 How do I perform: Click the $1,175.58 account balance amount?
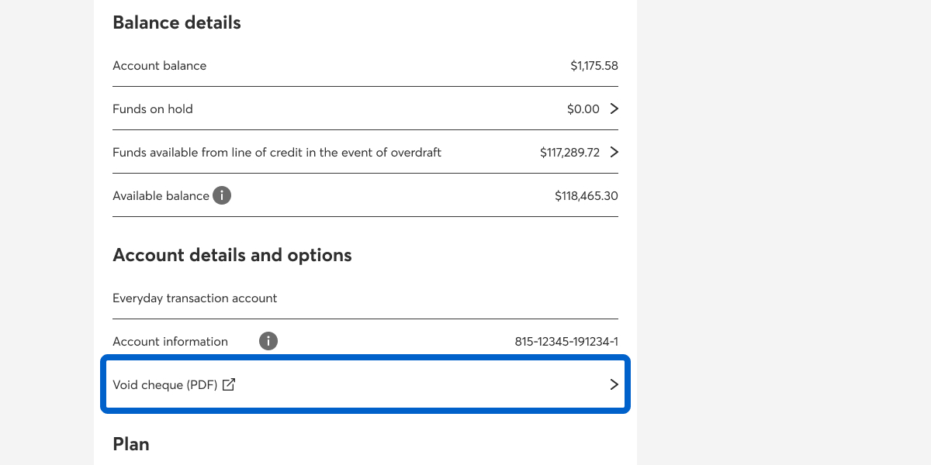tap(594, 66)
